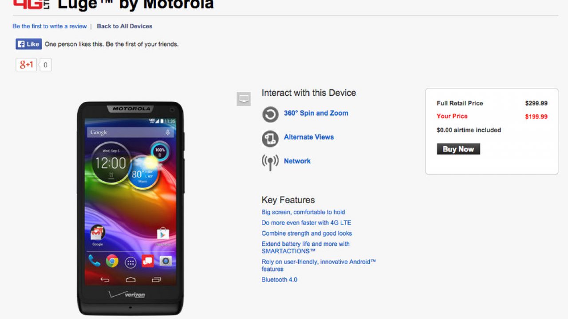Go Back to All Devices

click(x=125, y=26)
